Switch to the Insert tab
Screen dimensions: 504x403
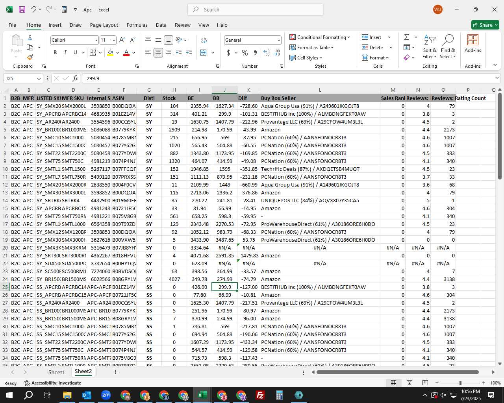tap(55, 25)
